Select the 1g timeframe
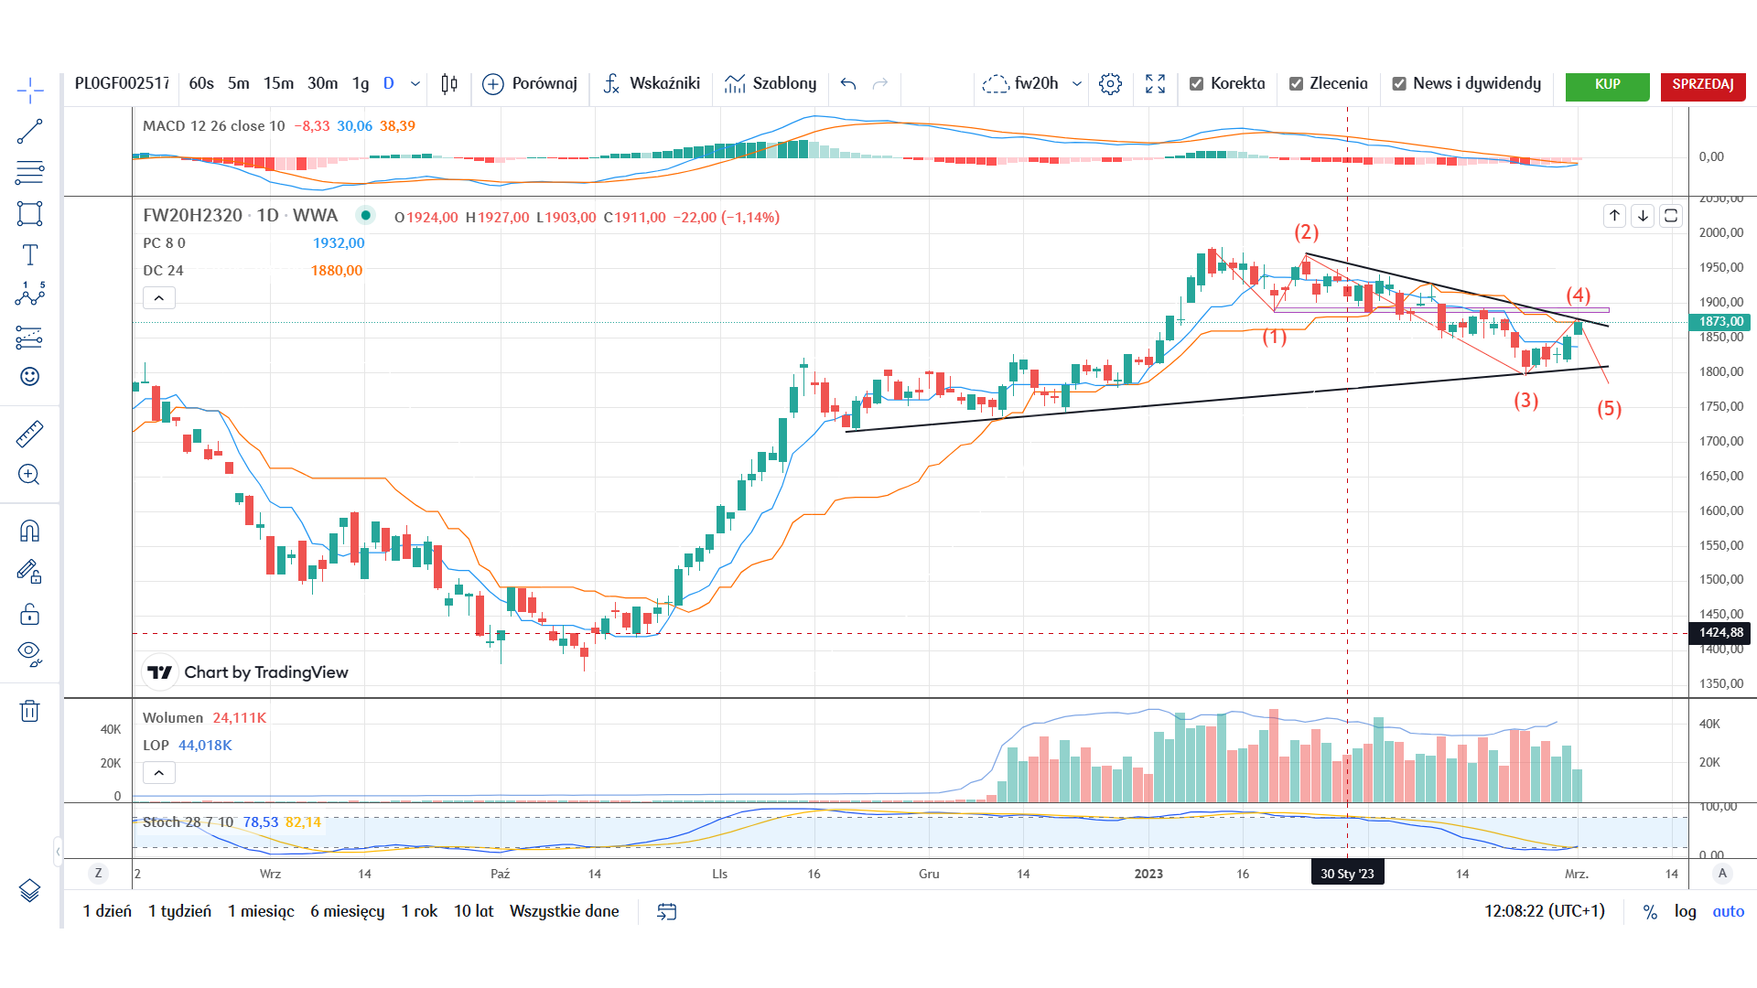Image resolution: width=1757 pixels, height=988 pixels. coord(361,84)
